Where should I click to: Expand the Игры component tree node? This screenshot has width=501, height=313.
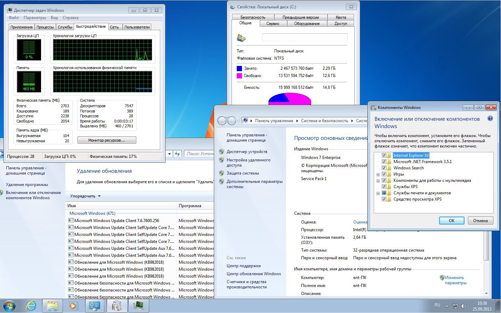[378, 175]
